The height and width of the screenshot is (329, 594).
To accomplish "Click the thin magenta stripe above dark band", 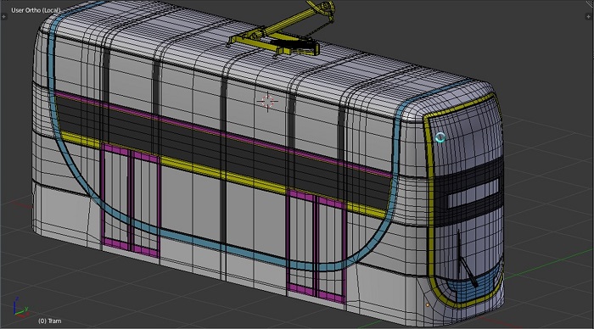I will pyautogui.click(x=223, y=135).
